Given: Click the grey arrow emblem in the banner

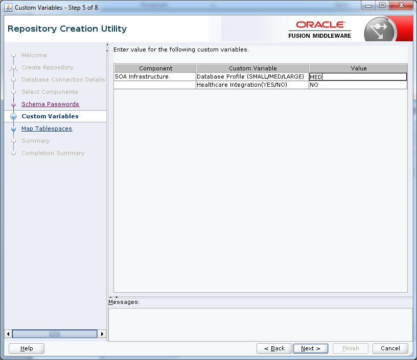Looking at the screenshot, I should tap(380, 30).
